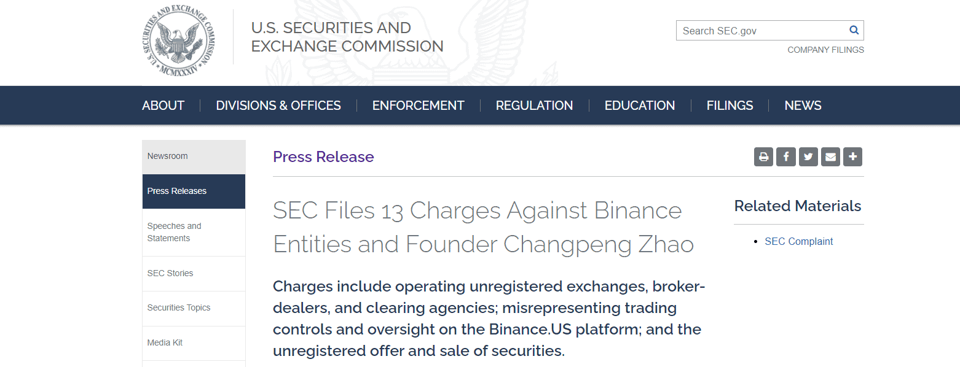Click the search magnifier icon
Screen dimensions: 960x367
pyautogui.click(x=854, y=30)
